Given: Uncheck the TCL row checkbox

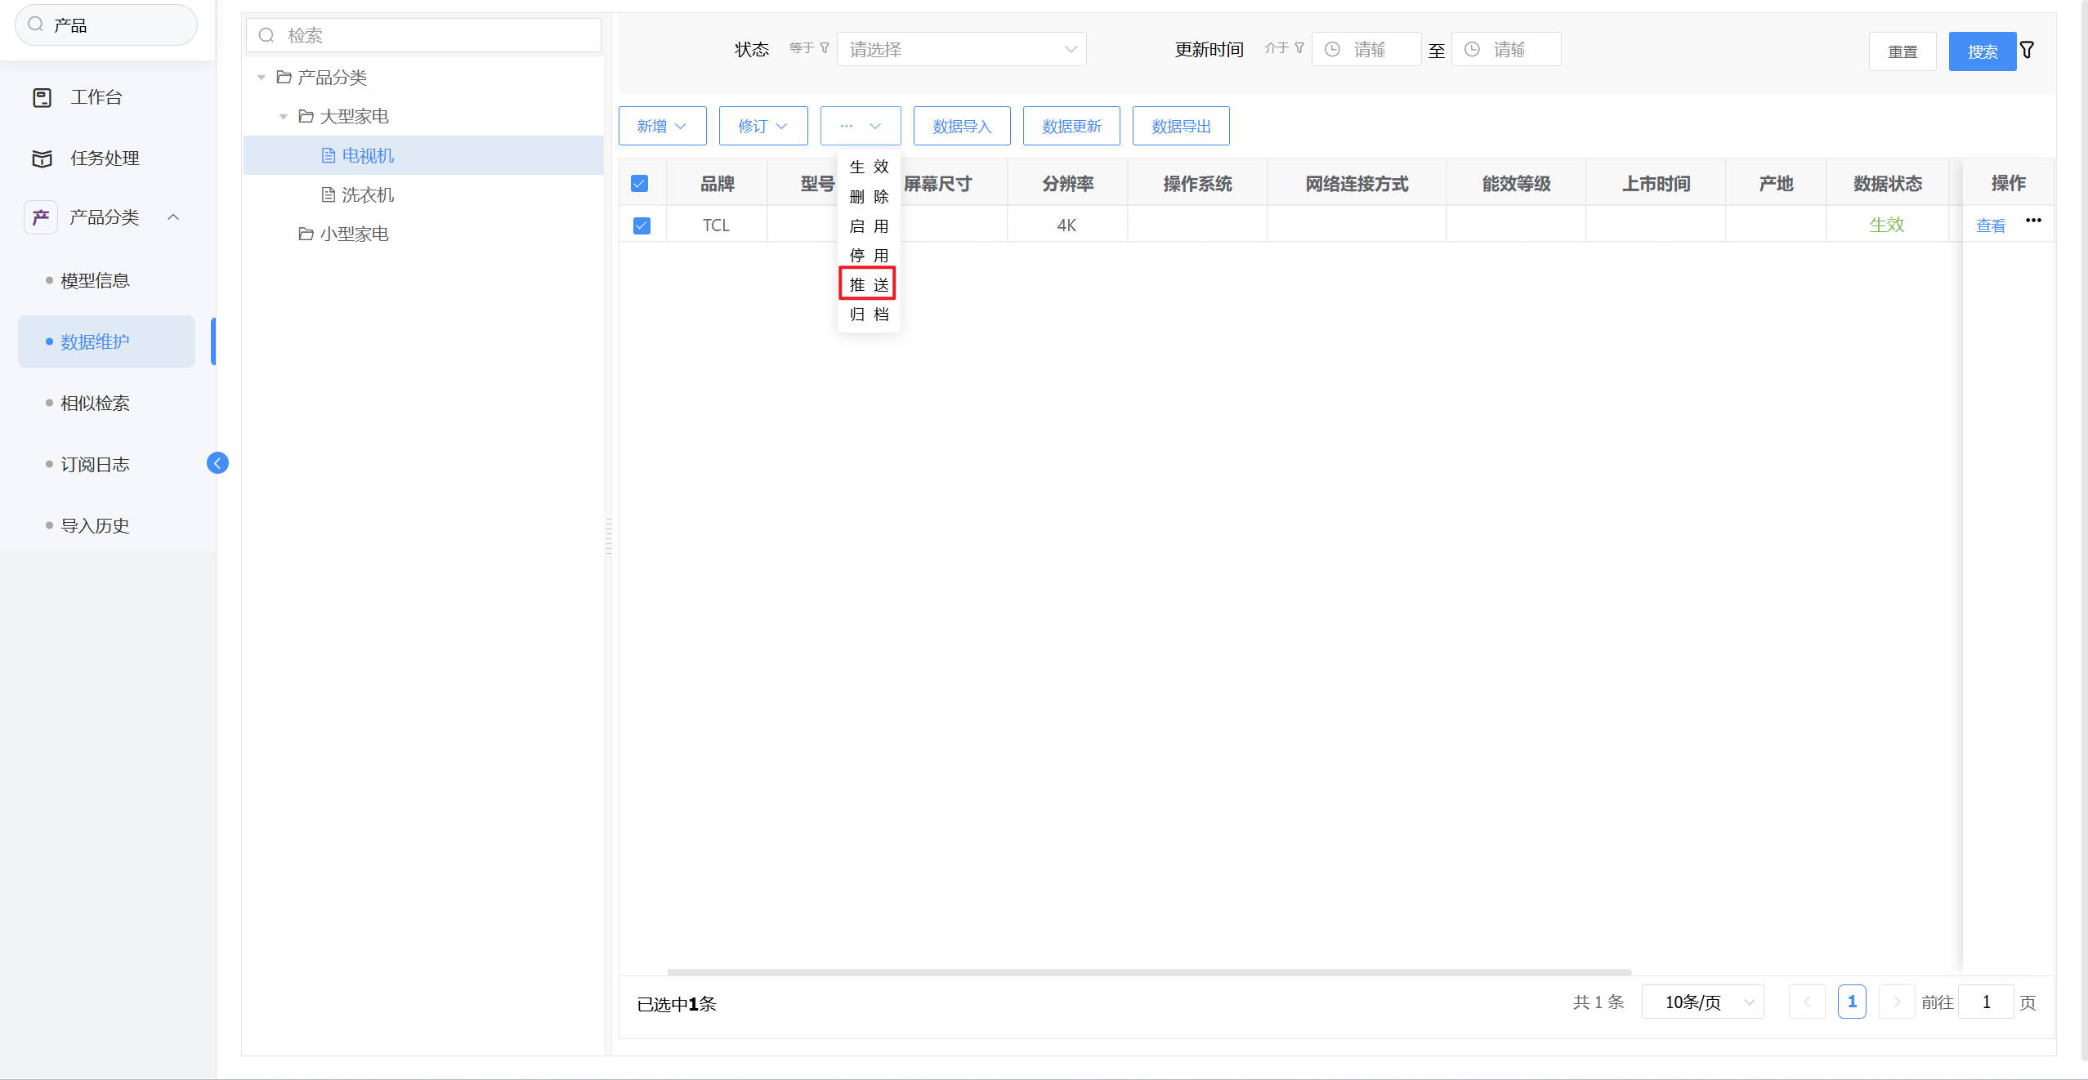Looking at the screenshot, I should click(642, 225).
